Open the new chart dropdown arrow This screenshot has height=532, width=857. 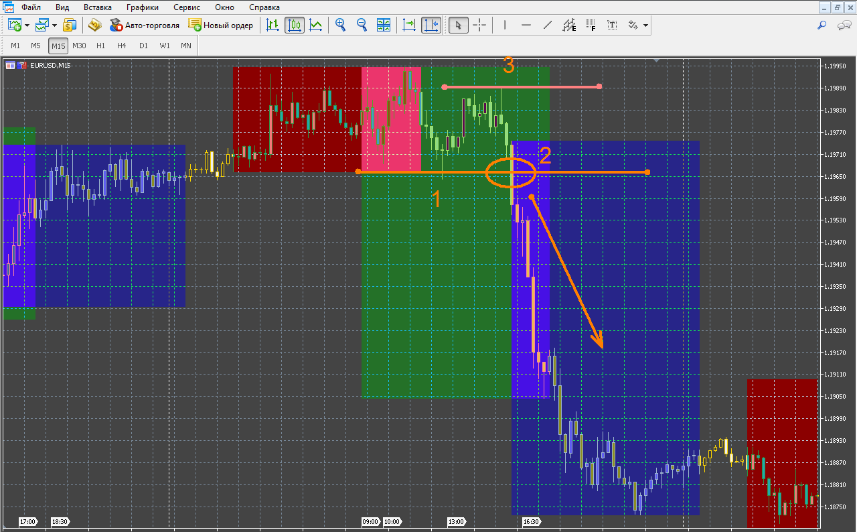point(27,25)
